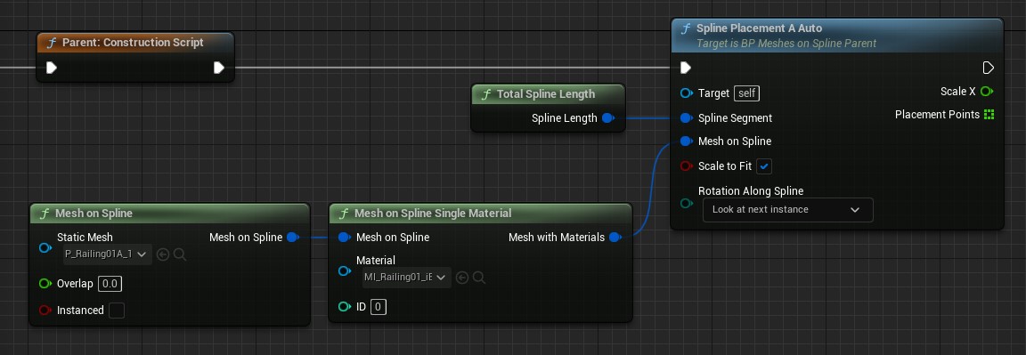1026x355 pixels.
Task: Click the Target input pin
Action: [x=686, y=93]
